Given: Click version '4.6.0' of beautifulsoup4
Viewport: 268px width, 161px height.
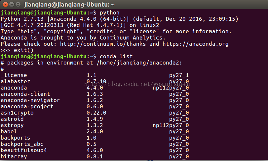Looking at the screenshot, I should pos(95,150).
